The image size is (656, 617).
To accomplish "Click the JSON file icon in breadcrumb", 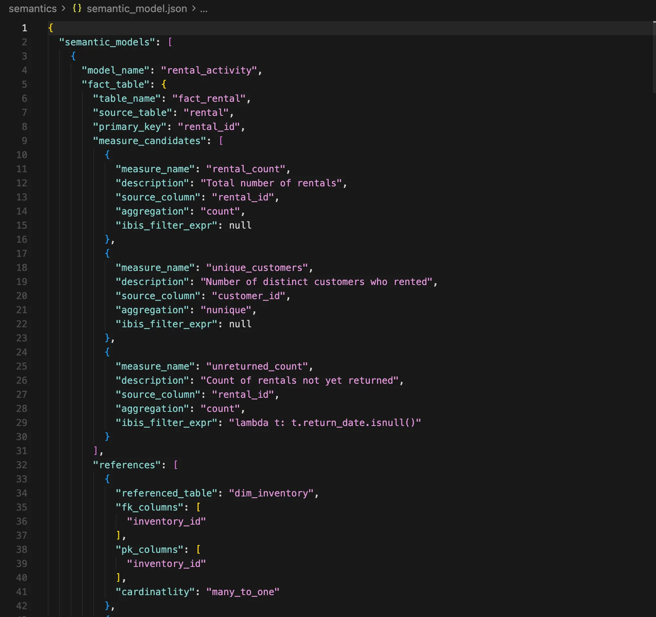I will pyautogui.click(x=77, y=8).
